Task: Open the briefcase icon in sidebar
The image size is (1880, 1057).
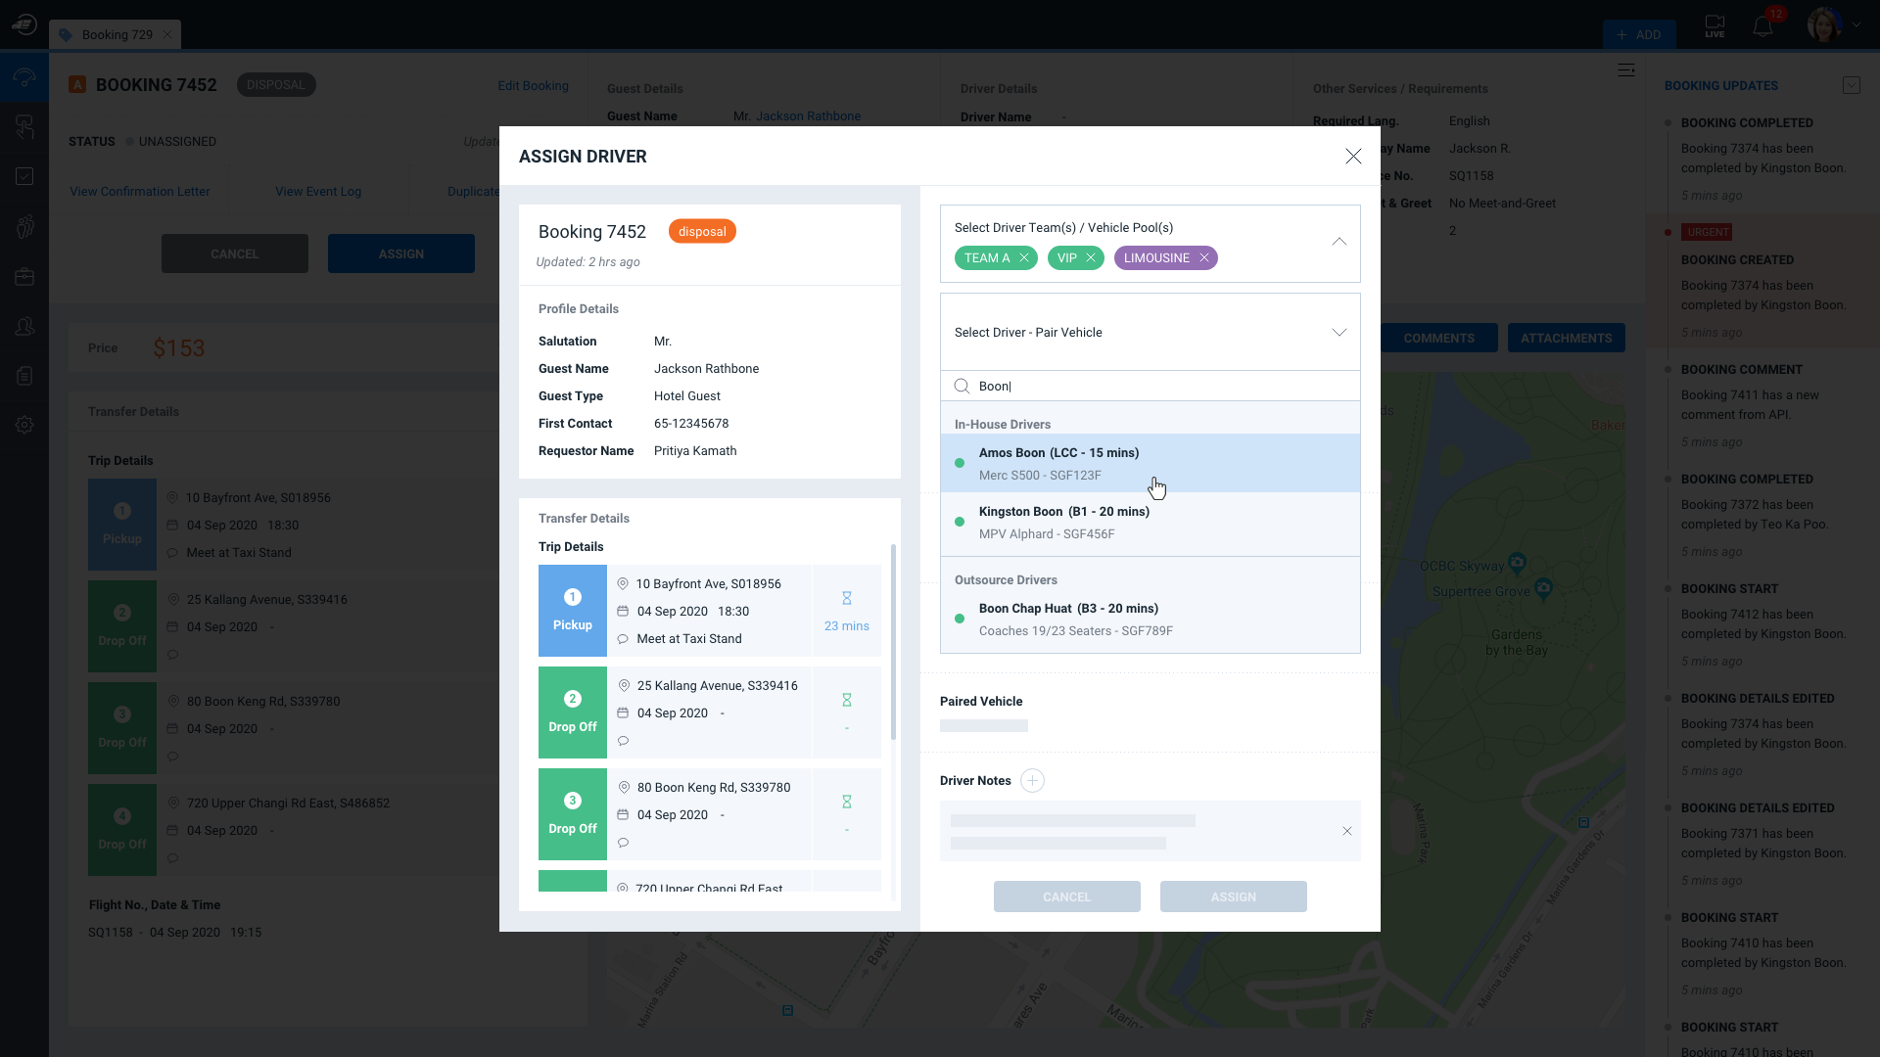Action: click(24, 277)
